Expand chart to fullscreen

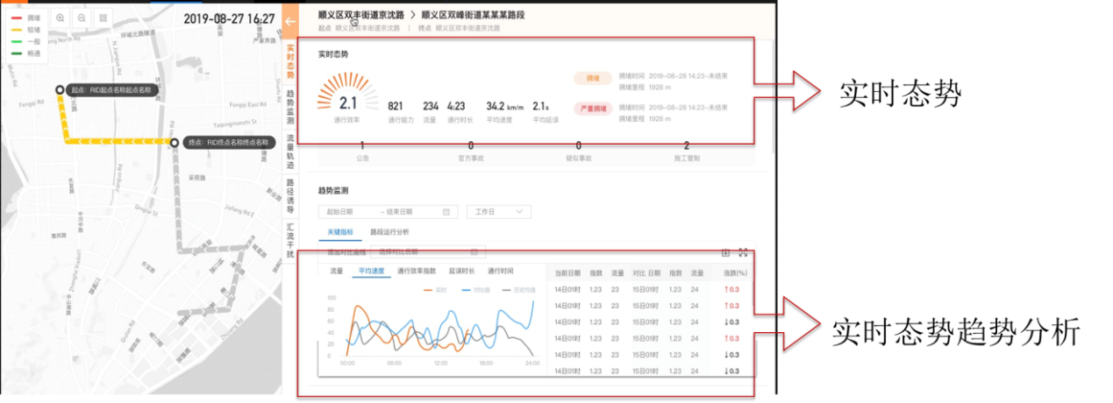743,252
